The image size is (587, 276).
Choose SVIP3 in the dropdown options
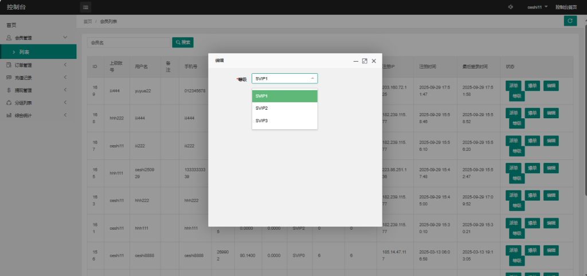click(284, 121)
